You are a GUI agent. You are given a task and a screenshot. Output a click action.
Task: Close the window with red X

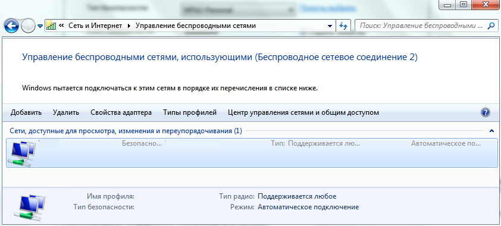point(486,4)
